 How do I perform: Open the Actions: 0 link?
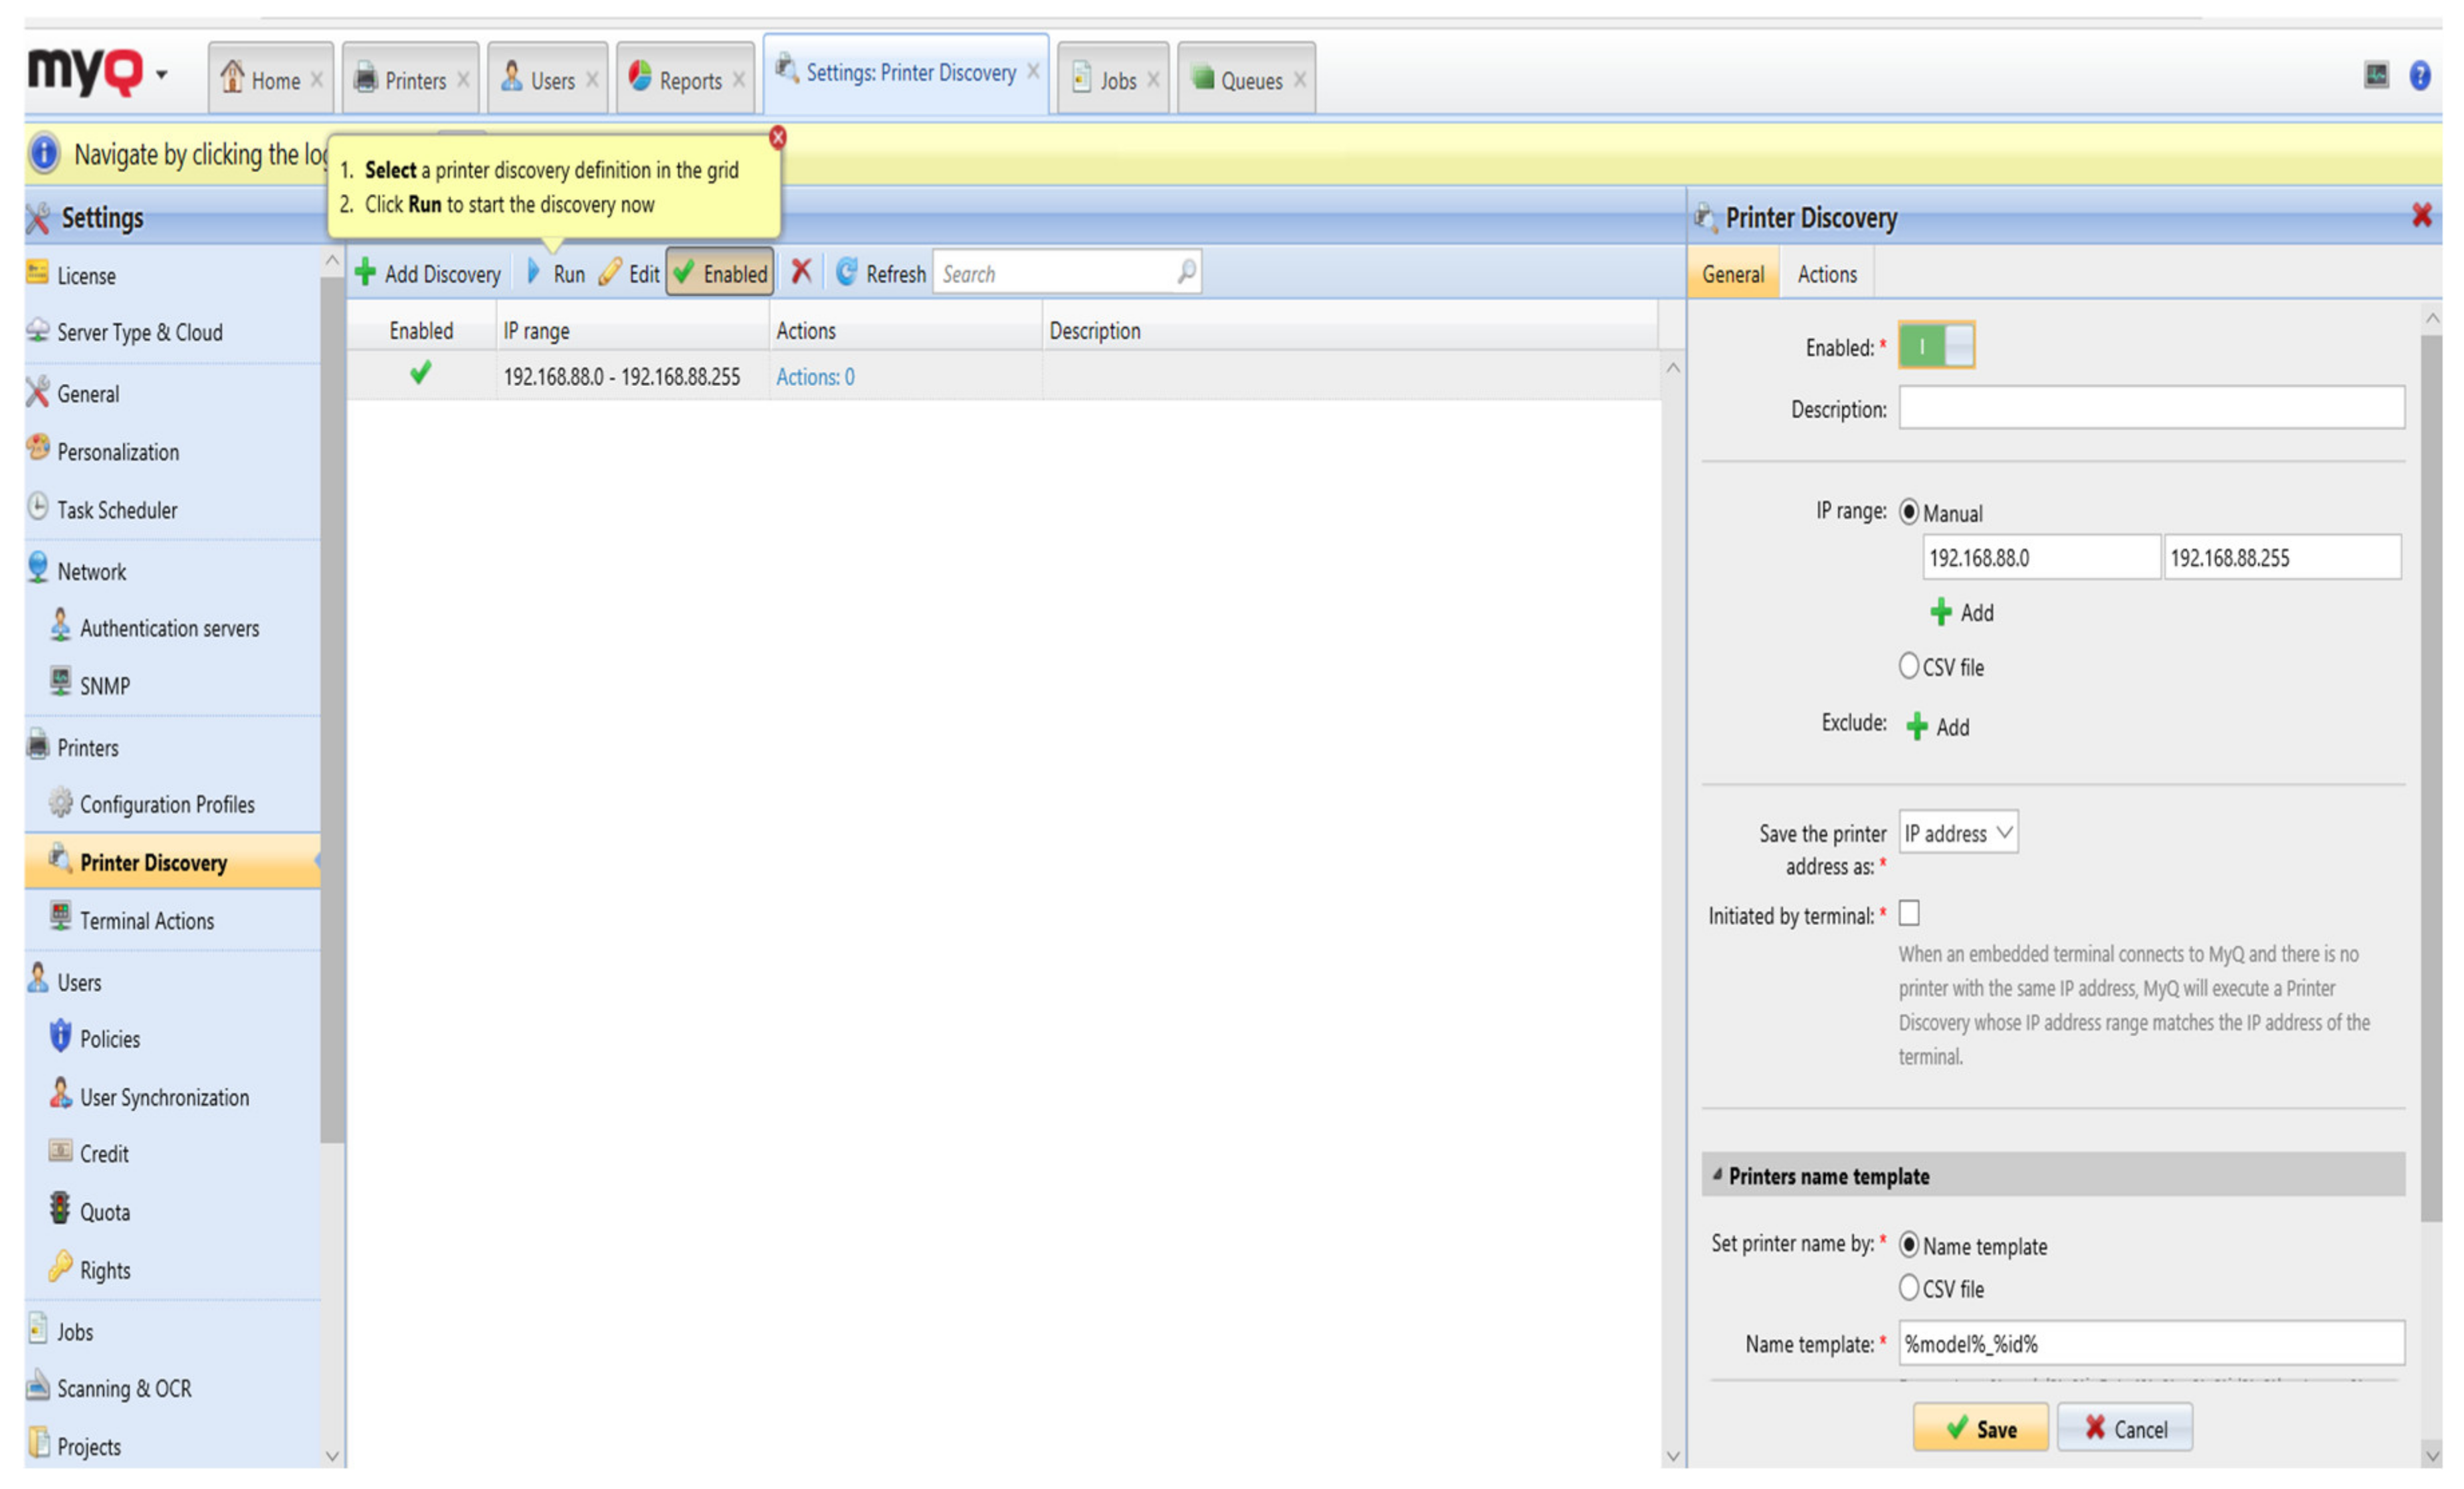(x=815, y=377)
